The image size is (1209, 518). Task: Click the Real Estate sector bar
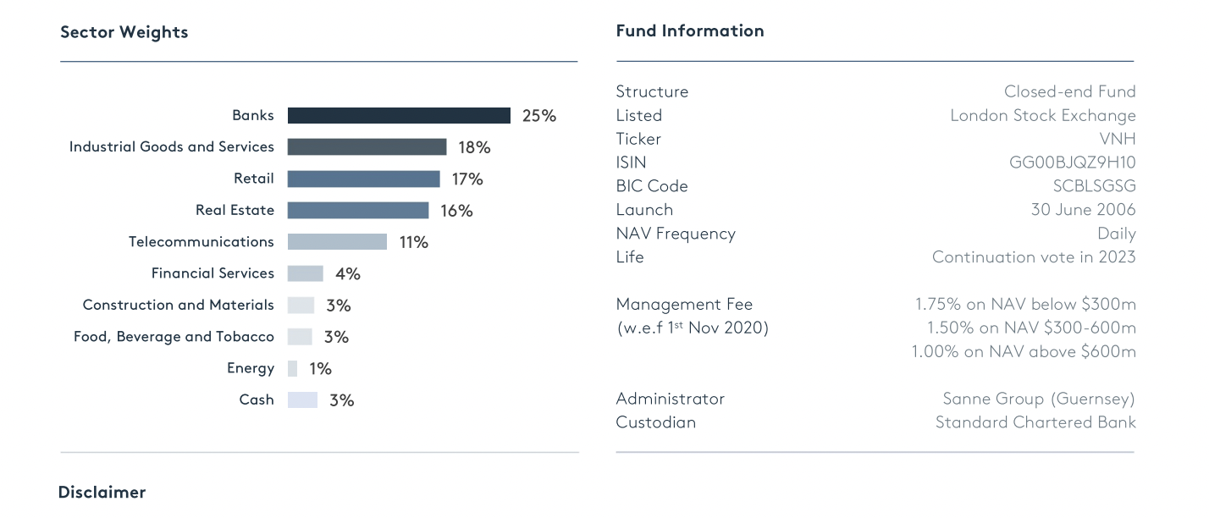pyautogui.click(x=358, y=211)
